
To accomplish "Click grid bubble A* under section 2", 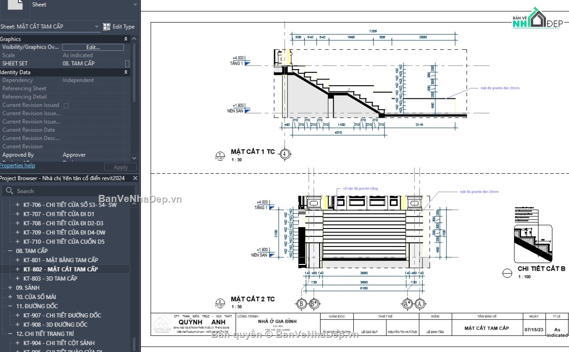I will 407,303.
